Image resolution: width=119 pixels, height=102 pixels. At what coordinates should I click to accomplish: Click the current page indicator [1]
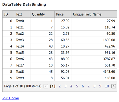53,86
